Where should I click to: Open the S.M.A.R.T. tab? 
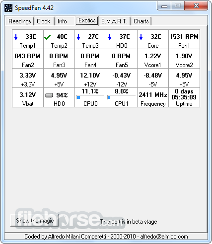coord(114,21)
